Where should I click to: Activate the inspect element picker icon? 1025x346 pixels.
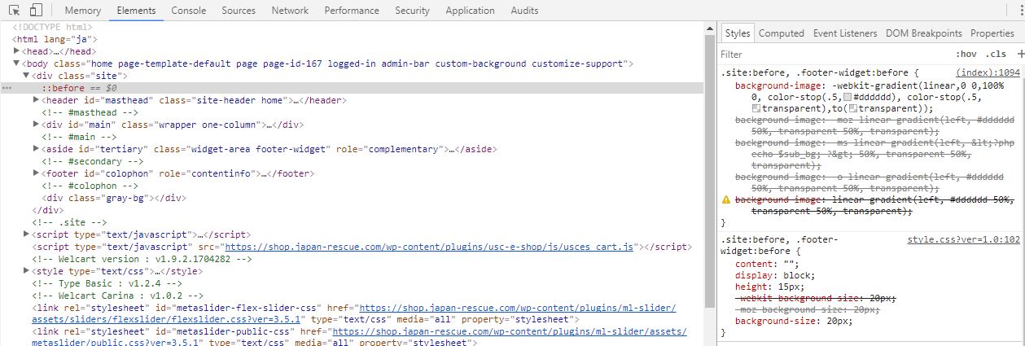(x=15, y=11)
